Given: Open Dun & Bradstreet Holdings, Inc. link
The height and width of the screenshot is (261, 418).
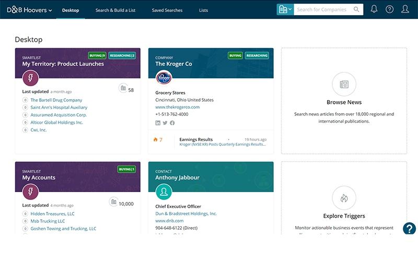Looking at the screenshot, I should coord(186,213).
